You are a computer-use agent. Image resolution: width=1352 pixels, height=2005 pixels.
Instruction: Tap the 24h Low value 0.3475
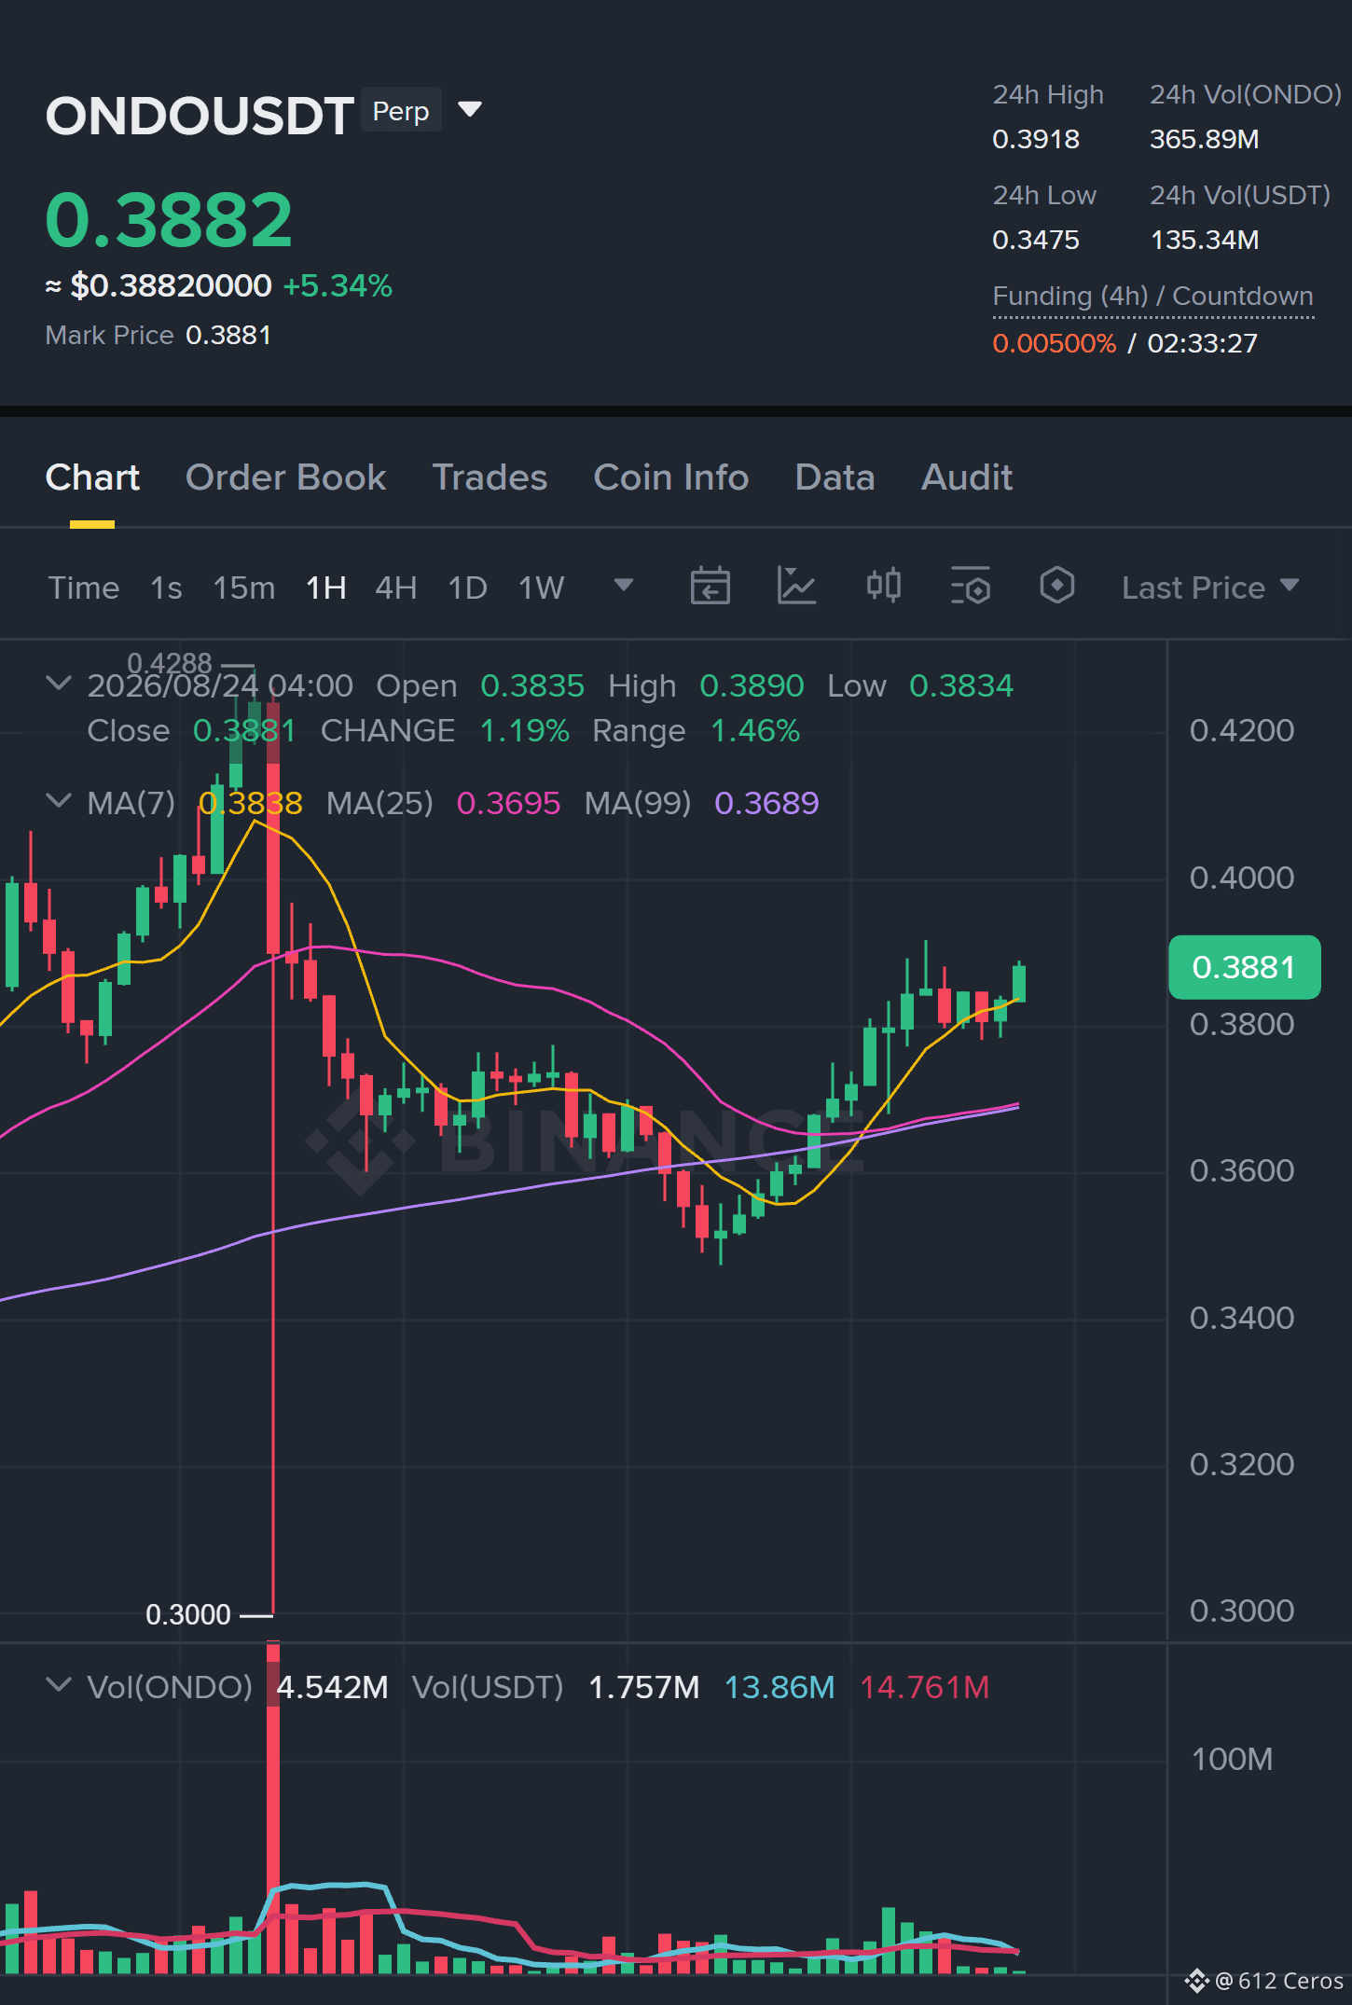pos(1036,241)
